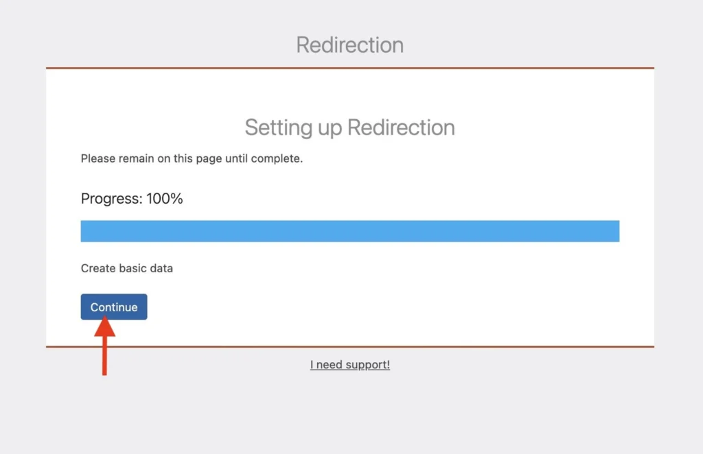Click the red arrow's vertical shaft
The image size is (703, 454).
104,357
